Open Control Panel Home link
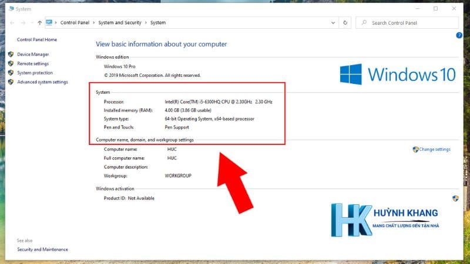The image size is (470, 264). point(37,39)
